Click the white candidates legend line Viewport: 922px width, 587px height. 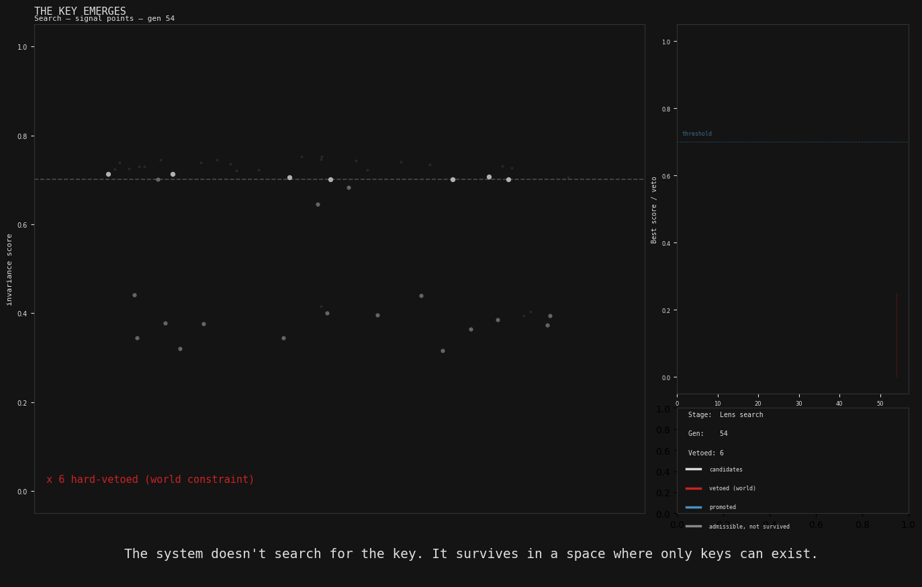click(x=693, y=469)
